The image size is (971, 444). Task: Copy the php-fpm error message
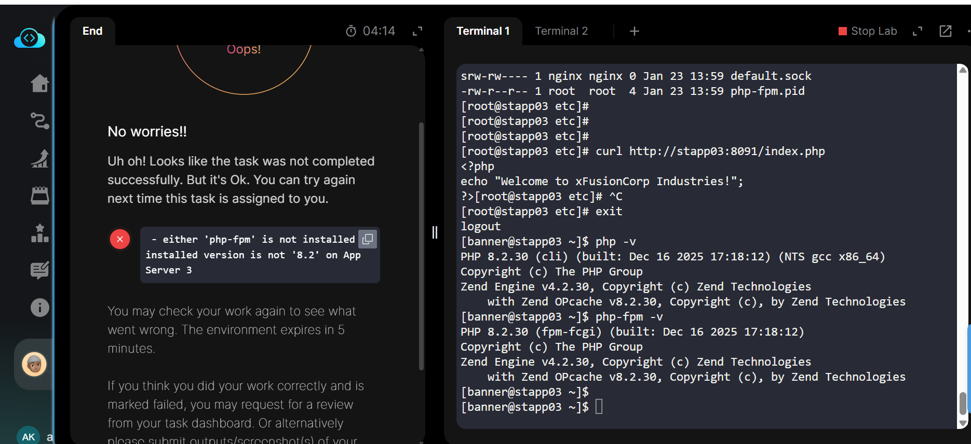(368, 239)
